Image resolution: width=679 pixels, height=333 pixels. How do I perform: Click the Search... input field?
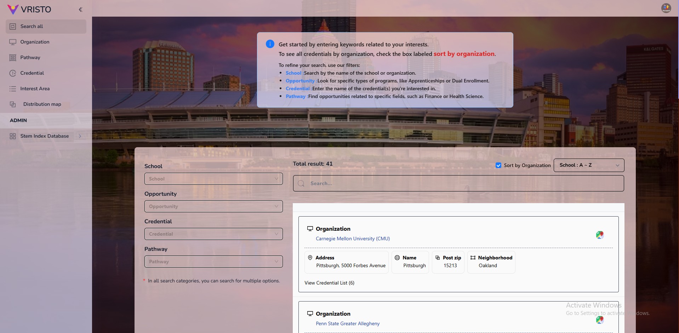click(458, 183)
